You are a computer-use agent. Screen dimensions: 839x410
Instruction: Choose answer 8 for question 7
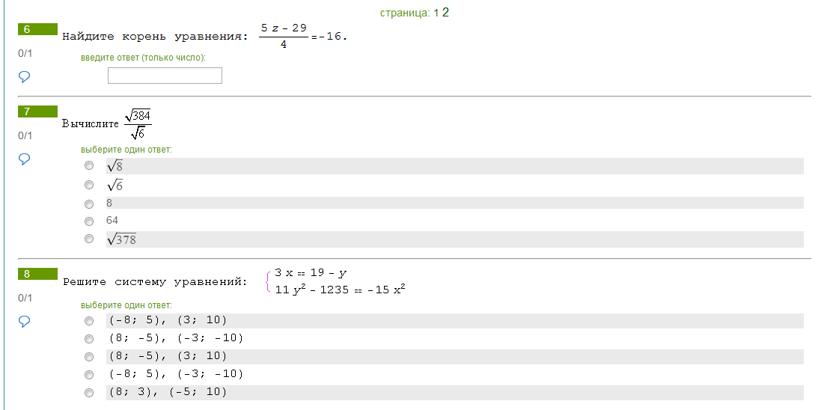(x=89, y=203)
